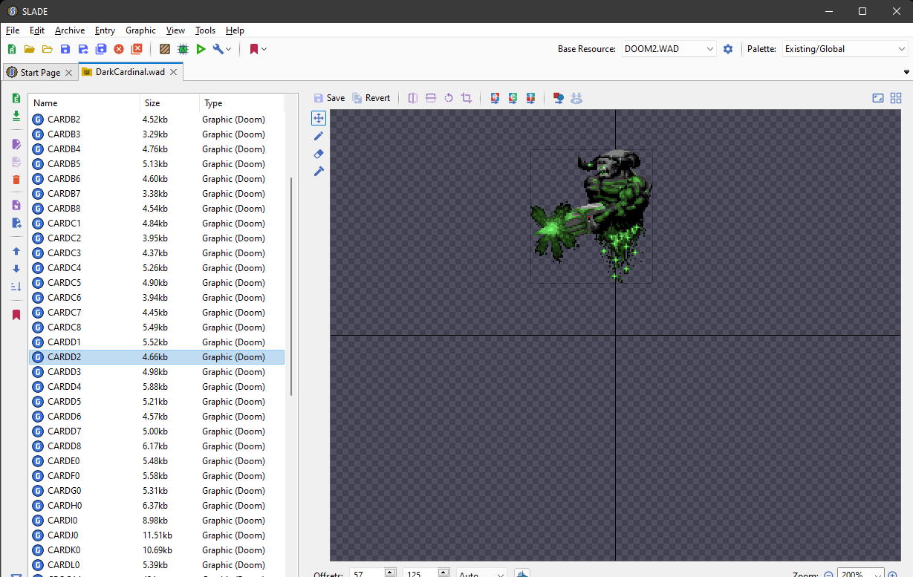Click the Revert button in graphic editor
Viewport: 913px width, 577px height.
click(371, 98)
